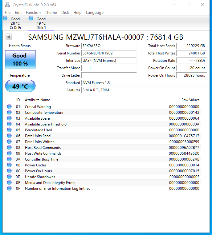Screen dimensions: 212x235
Task: Click status orb for Composite Temperature row
Action: coord(9,112)
